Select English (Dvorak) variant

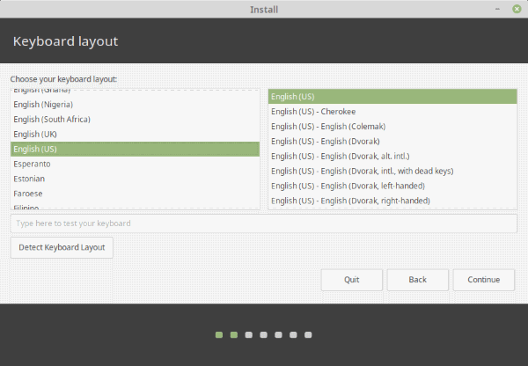392,141
